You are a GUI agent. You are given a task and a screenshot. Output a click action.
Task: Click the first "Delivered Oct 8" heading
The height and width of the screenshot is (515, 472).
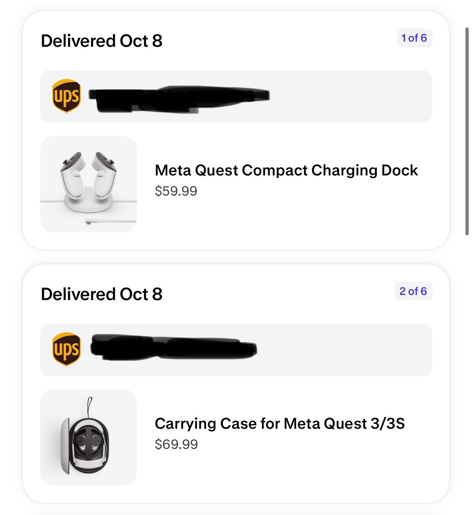pyautogui.click(x=102, y=41)
